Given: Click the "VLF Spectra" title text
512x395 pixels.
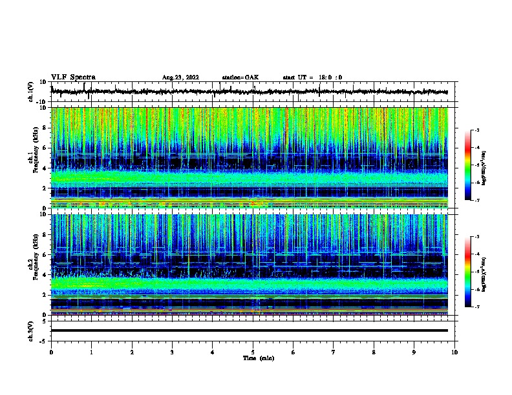Looking at the screenshot, I should pos(73,77).
